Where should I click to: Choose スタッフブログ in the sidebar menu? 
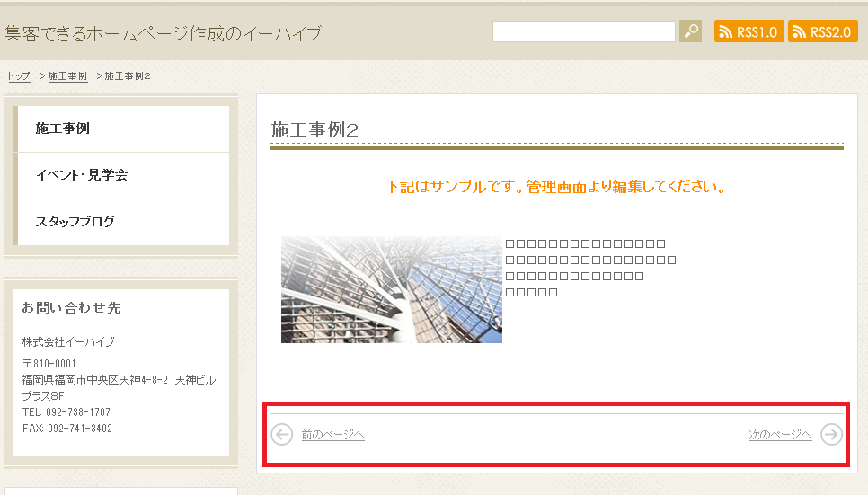75,221
